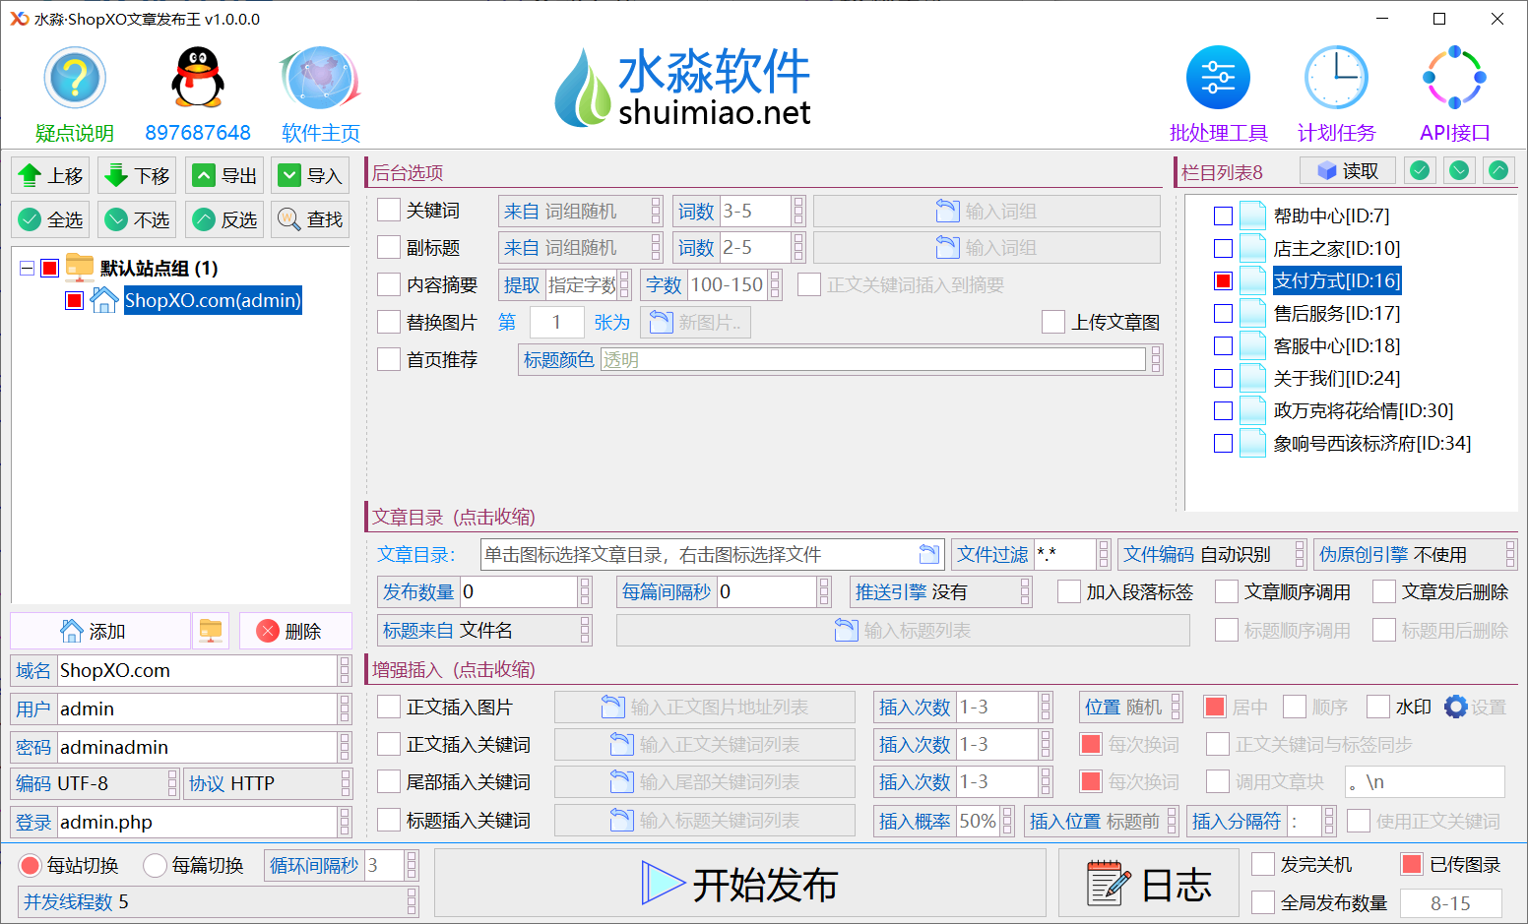The height and width of the screenshot is (924, 1528).
Task: Open the 疑点说明 help icon
Action: 75,78
